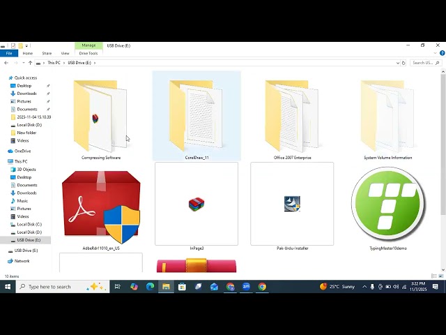The width and height of the screenshot is (446, 335).
Task: Open Zoom from the taskbar
Action: (x=246, y=287)
